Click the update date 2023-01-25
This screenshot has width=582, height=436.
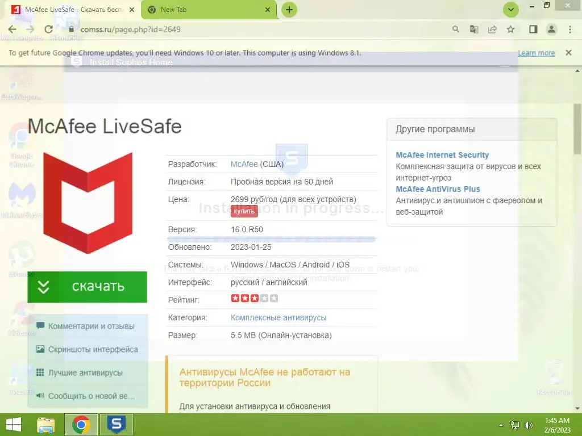point(251,247)
